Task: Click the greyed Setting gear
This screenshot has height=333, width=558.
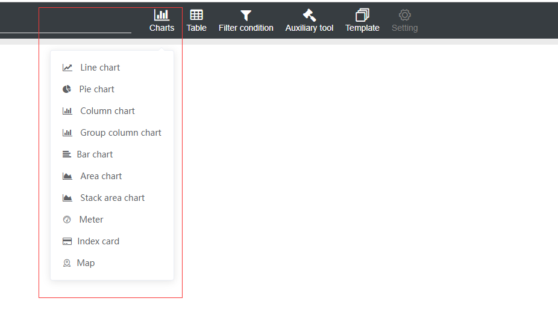Action: point(404,15)
